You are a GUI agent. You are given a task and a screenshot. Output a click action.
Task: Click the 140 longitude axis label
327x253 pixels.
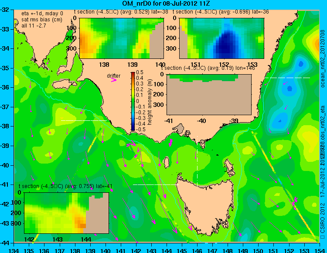pos(106,250)
